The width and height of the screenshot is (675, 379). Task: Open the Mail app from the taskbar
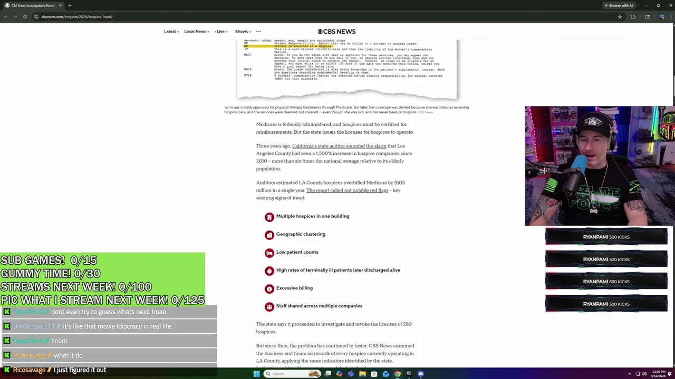(x=385, y=374)
